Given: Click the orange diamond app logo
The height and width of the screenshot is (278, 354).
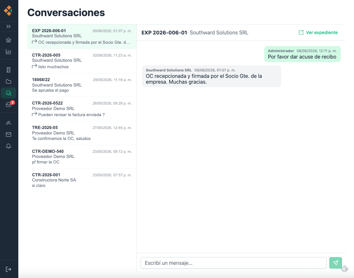Looking at the screenshot, I should click(x=8, y=11).
